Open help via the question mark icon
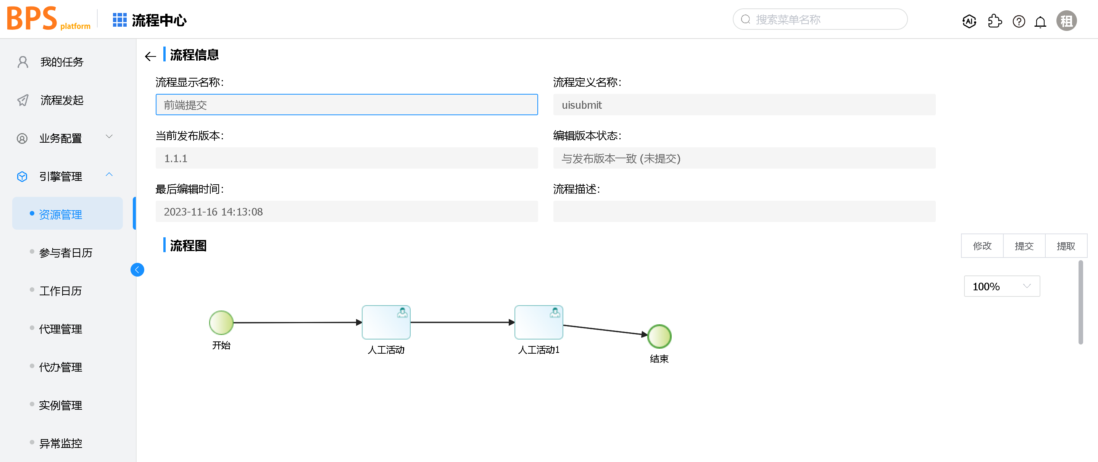Screen dimensions: 1098x462 (1019, 21)
